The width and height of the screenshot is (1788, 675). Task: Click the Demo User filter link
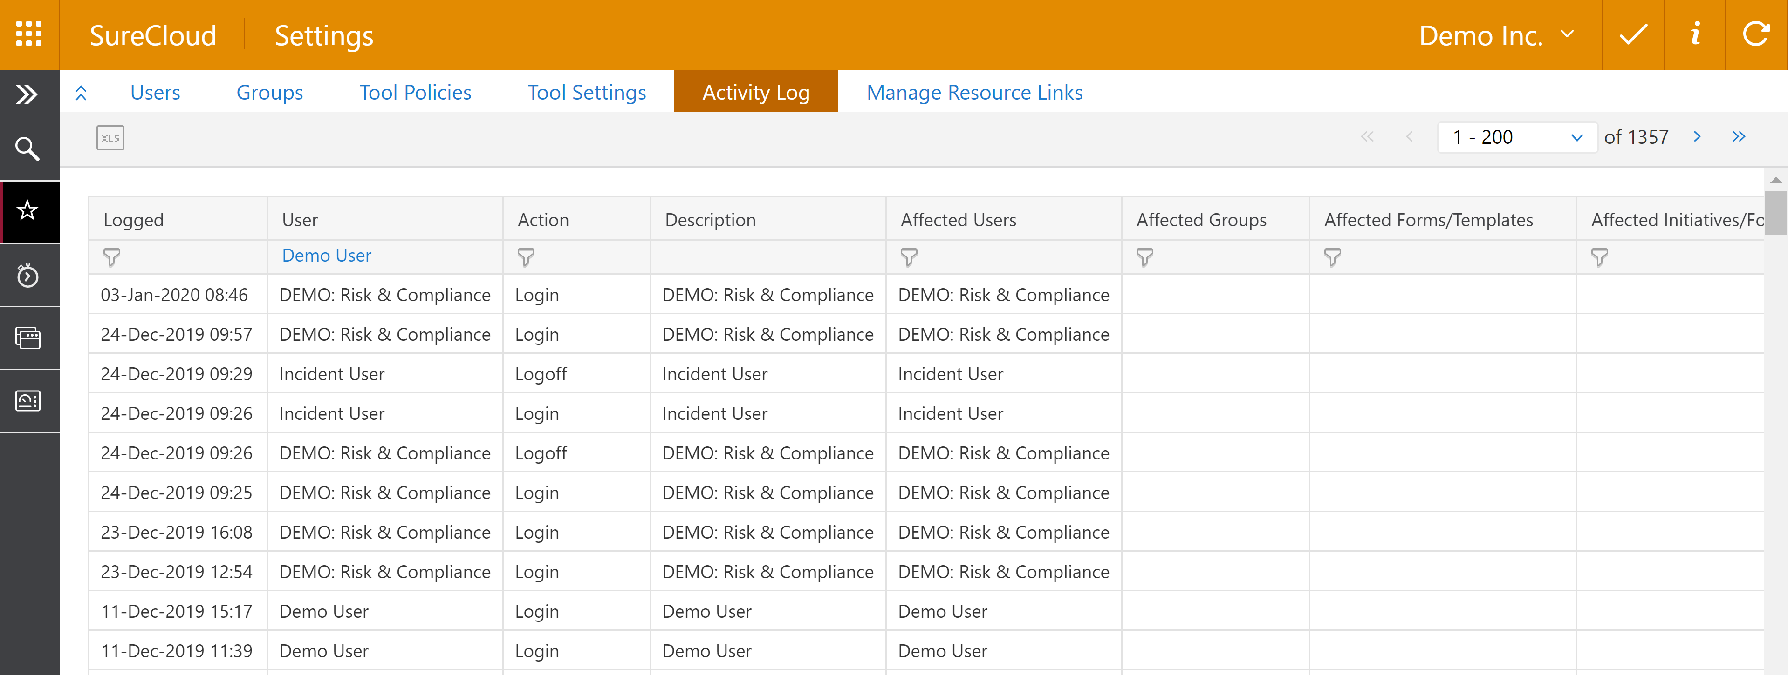326,255
